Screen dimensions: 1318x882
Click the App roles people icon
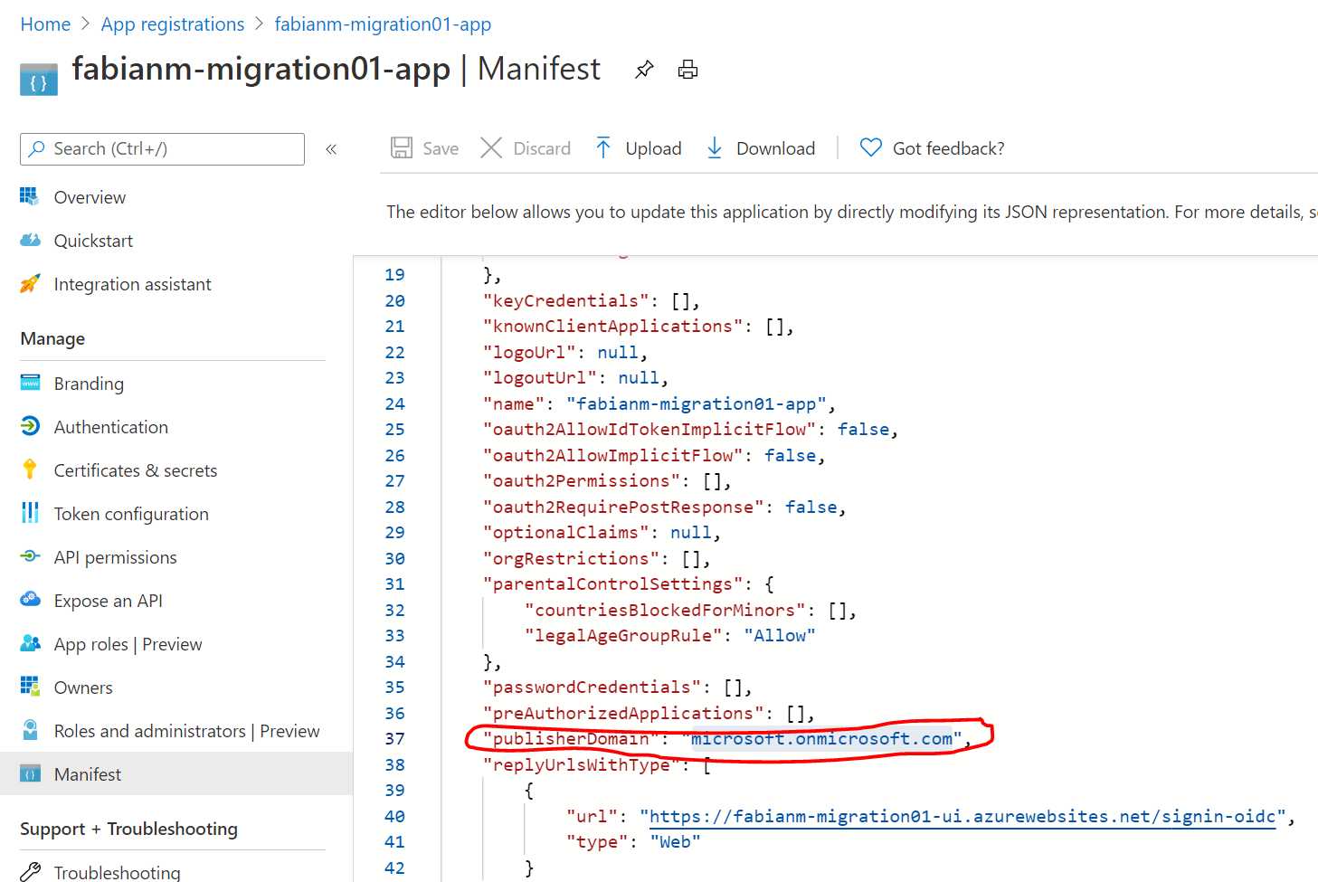click(x=30, y=642)
